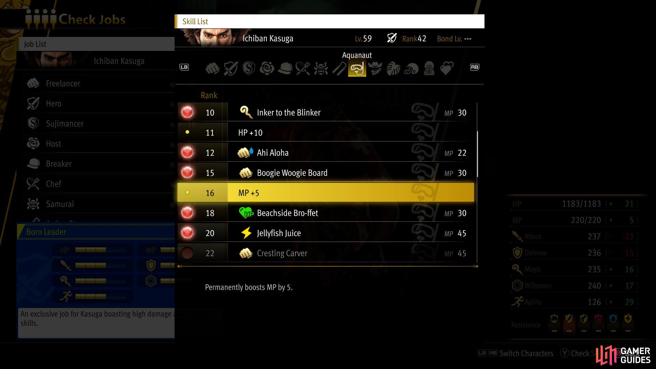The width and height of the screenshot is (656, 369).
Task: Select the Sujimancer job icon tab
Action: tap(248, 67)
